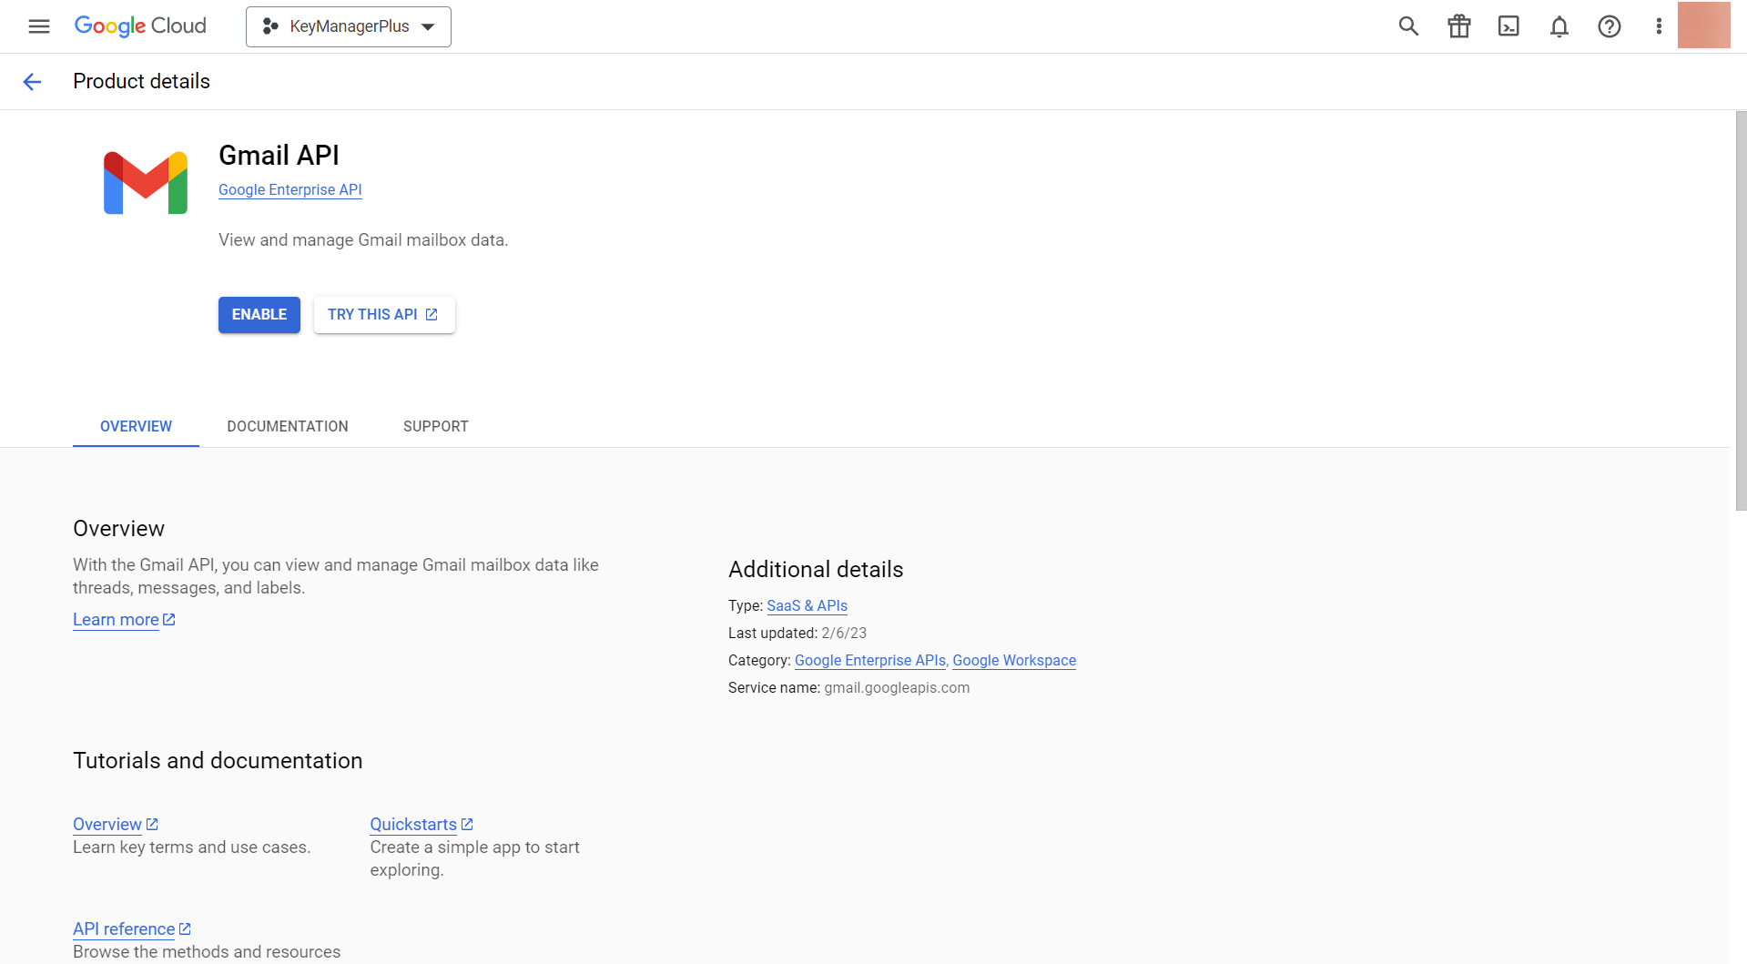Open the gift free trial icon
1747x964 pixels.
[x=1458, y=26]
